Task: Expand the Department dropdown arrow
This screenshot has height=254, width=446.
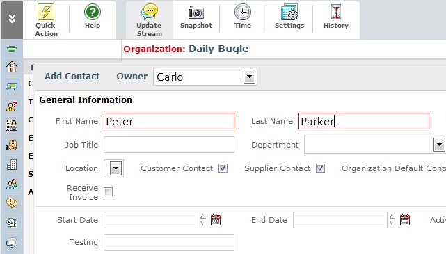Action: tap(439, 145)
